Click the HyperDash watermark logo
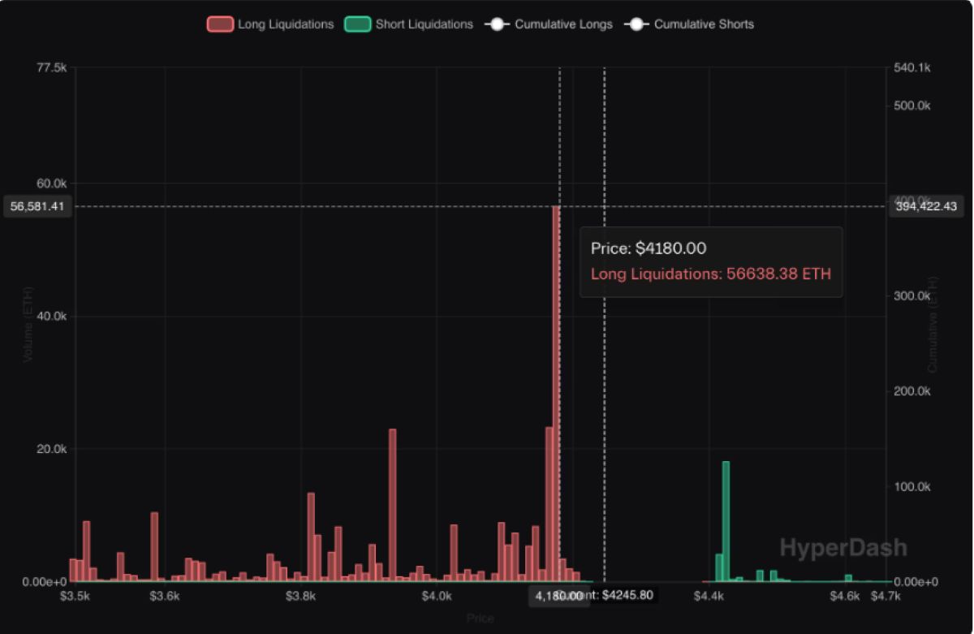This screenshot has width=974, height=634. (x=843, y=547)
